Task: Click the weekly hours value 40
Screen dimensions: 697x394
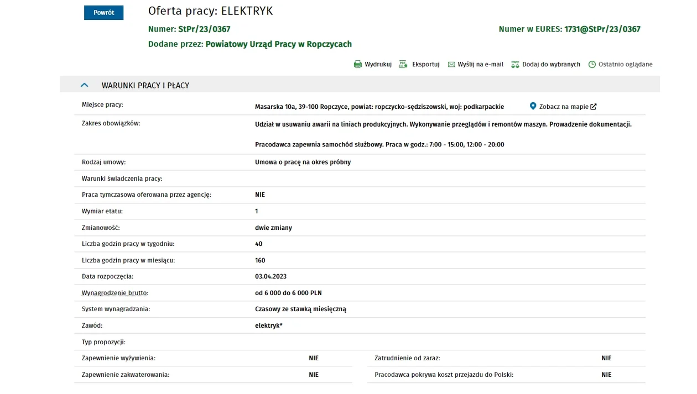Action: point(259,244)
